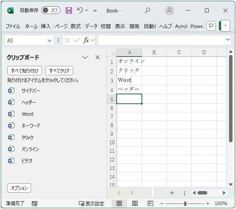Select column D header
This screenshot has width=236, height=209.
point(204,52)
